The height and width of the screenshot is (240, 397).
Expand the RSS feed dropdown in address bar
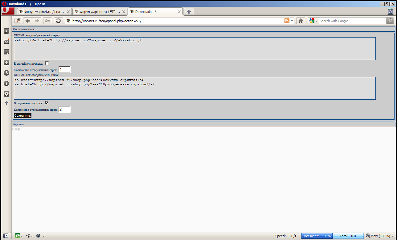pos(292,21)
